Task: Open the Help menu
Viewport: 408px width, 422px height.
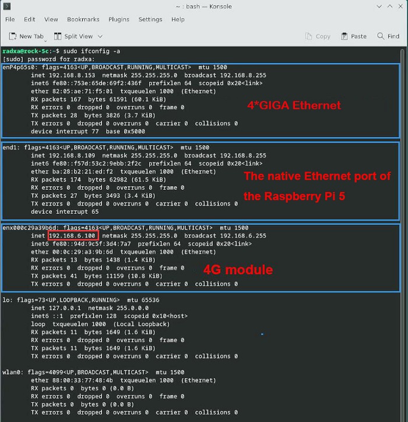Action: 178,19
